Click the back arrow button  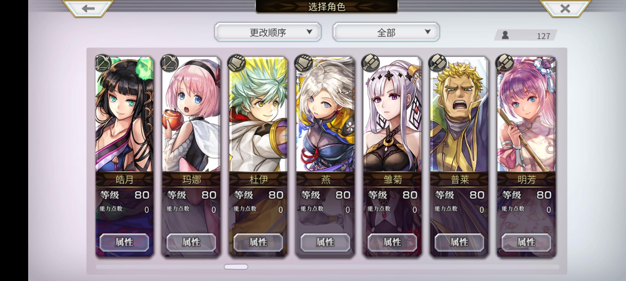pyautogui.click(x=88, y=8)
